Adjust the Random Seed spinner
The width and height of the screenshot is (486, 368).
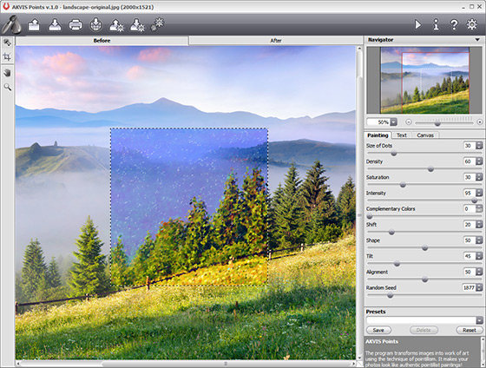click(479, 287)
